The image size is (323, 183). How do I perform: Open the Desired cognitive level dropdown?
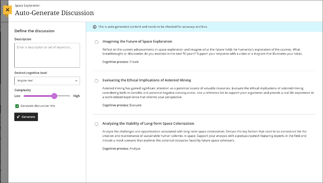[47, 81]
